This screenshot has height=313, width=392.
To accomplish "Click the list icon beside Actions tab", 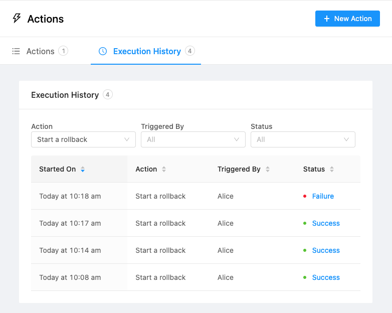I will tap(16, 51).
